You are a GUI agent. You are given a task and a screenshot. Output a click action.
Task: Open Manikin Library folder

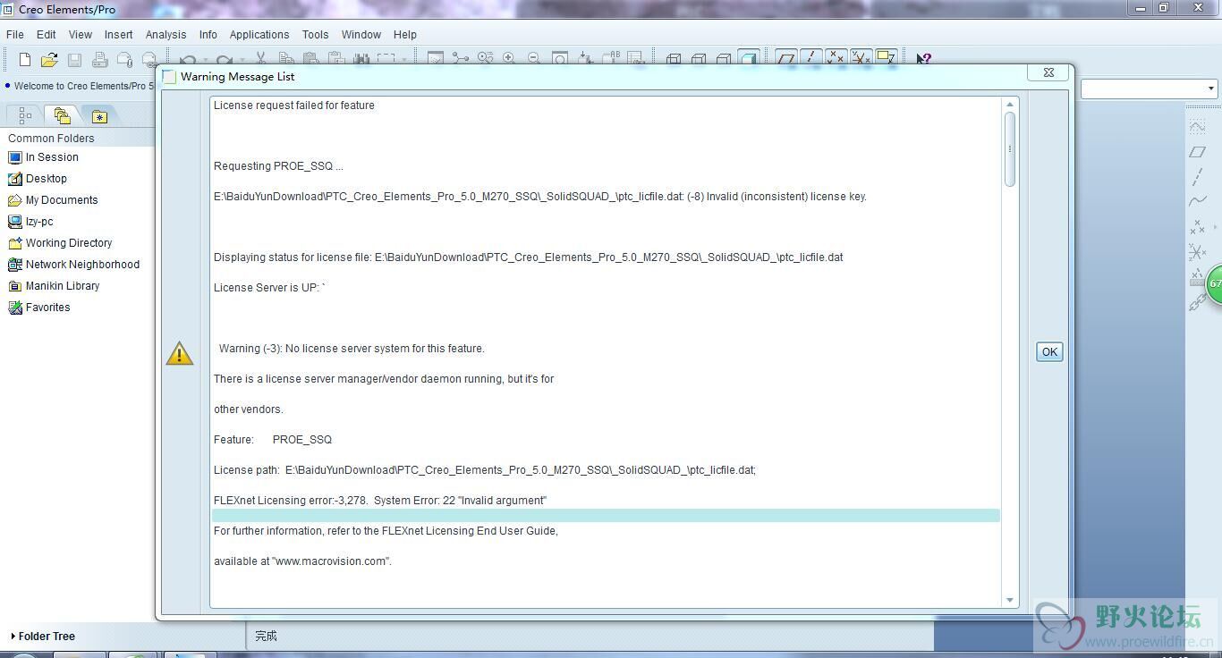pos(54,286)
